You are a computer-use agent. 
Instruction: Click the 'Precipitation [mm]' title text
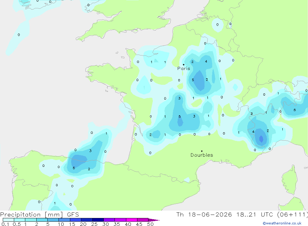point(32,215)
